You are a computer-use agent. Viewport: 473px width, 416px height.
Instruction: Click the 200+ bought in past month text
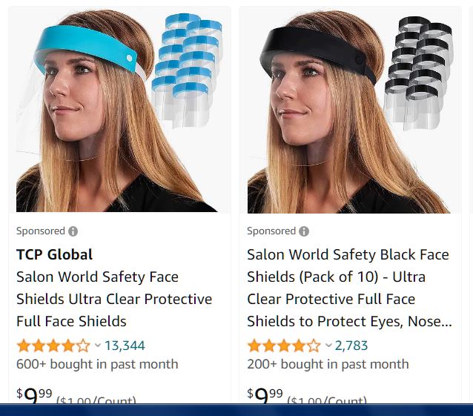(x=328, y=364)
